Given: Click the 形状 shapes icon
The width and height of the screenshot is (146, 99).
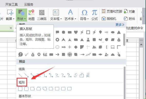Looking at the screenshot, I should pos(22,13).
